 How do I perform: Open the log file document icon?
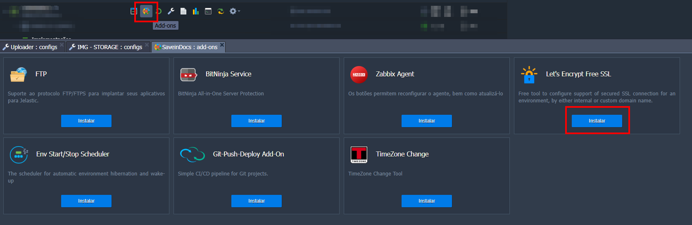pos(183,11)
